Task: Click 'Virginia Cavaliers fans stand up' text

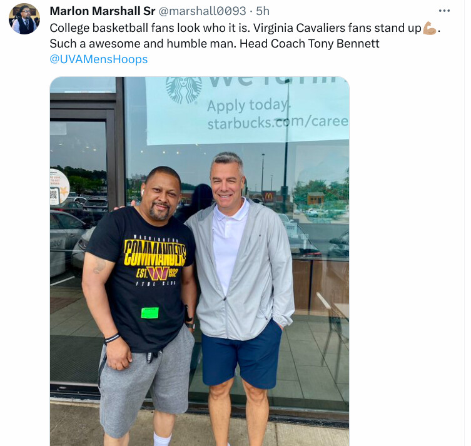Action: pyautogui.click(x=337, y=28)
